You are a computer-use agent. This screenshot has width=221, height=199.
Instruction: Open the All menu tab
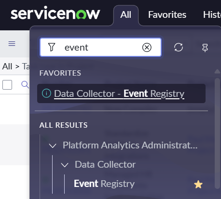(126, 15)
